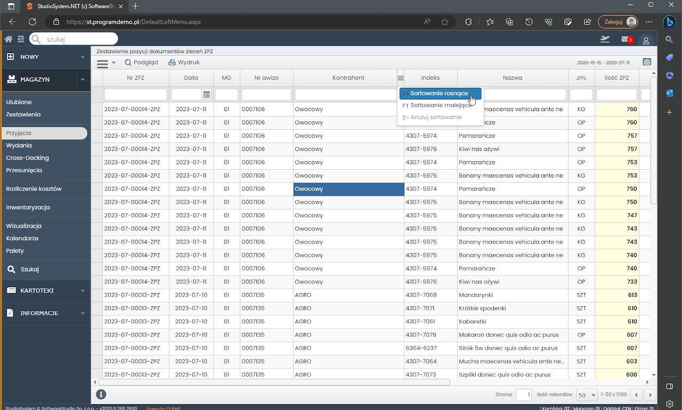The image size is (682, 410).
Task: Click the hamburger menu icon in toolbar
Action: coord(102,63)
